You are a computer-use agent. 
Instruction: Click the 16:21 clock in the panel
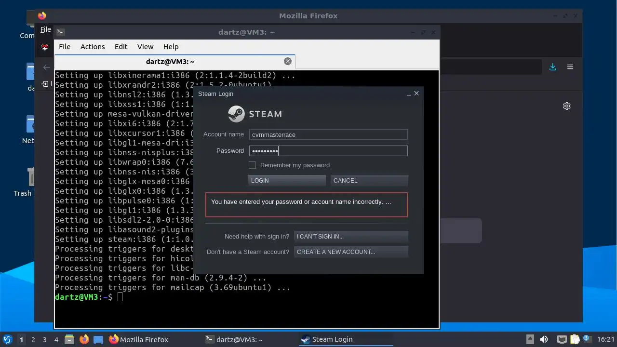point(606,339)
